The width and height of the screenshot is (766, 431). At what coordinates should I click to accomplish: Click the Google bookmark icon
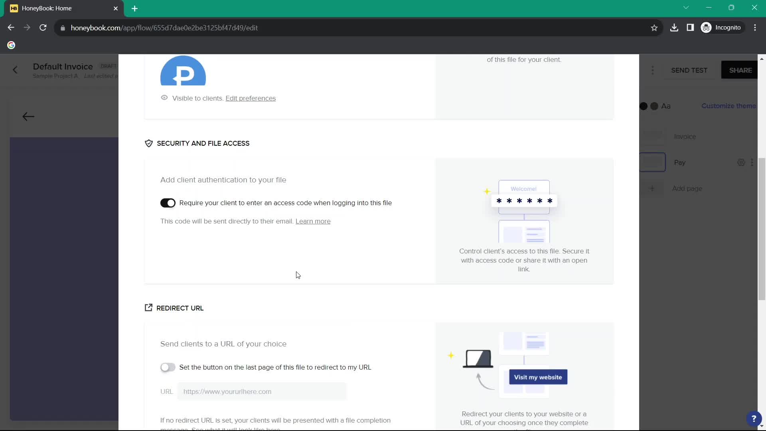pos(11,45)
